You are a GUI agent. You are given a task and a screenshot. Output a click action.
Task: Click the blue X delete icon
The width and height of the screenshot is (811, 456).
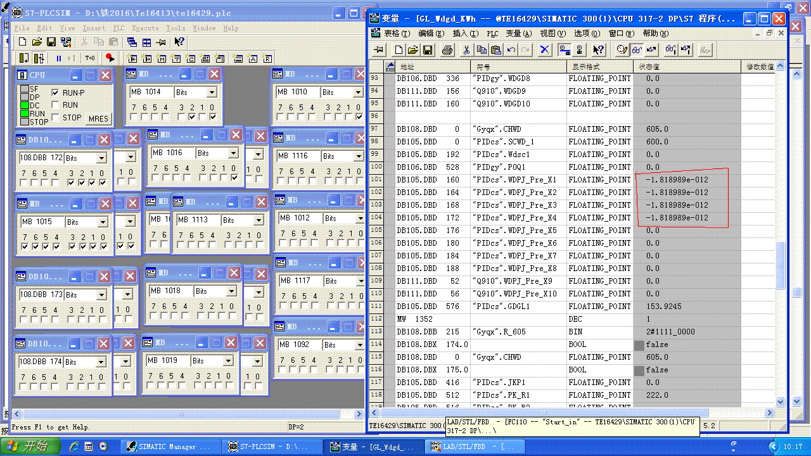(544, 49)
